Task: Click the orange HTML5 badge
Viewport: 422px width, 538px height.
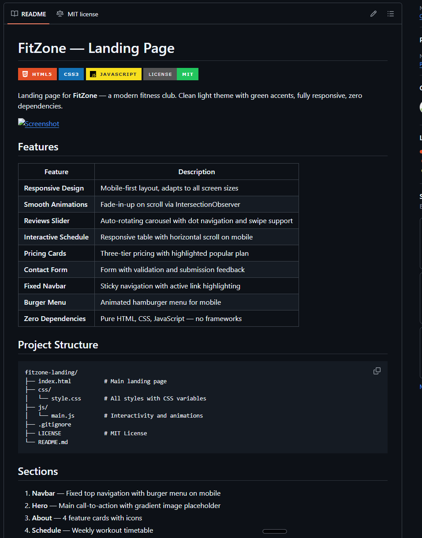Action: (37, 74)
